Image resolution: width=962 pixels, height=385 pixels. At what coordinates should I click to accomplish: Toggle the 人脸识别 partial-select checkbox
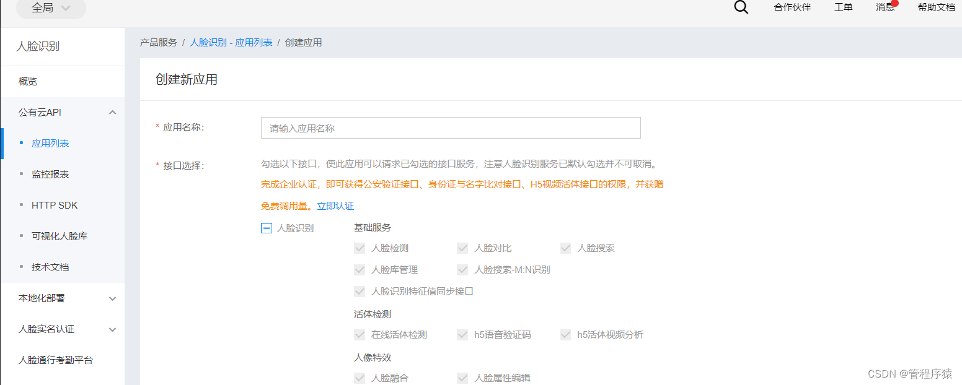[267, 228]
